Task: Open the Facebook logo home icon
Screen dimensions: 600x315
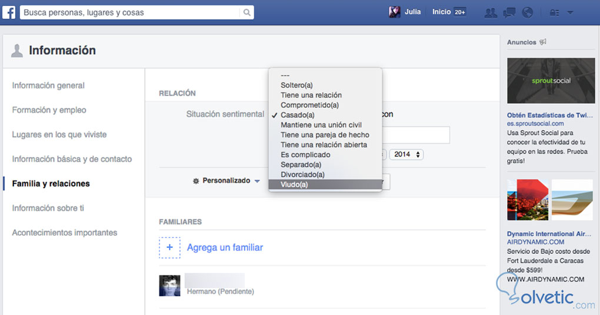Action: coord(9,12)
